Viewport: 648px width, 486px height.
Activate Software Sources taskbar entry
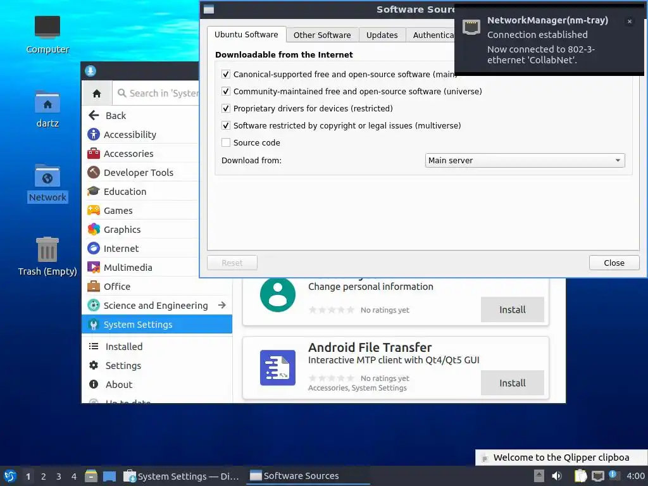(308, 476)
